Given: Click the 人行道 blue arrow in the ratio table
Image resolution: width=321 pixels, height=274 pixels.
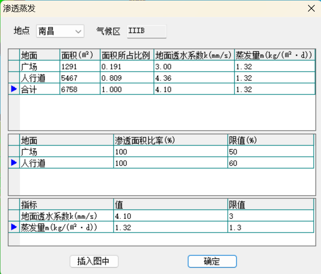Looking at the screenshot, I should point(14,163).
